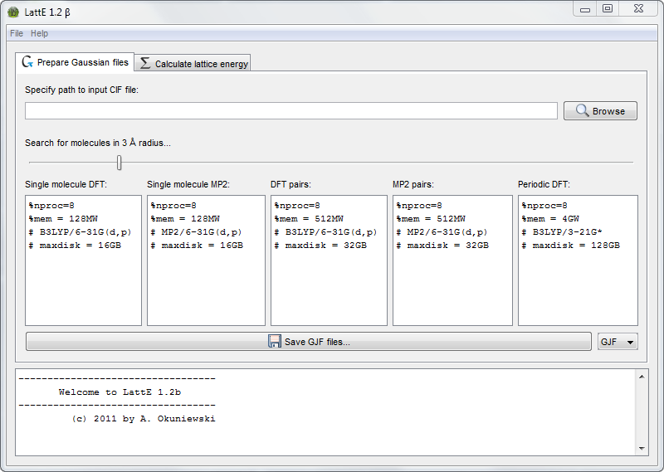Click '%mem = 512MW' in DFT pairs box
Image resolution: width=664 pixels, height=472 pixels.
click(x=309, y=219)
